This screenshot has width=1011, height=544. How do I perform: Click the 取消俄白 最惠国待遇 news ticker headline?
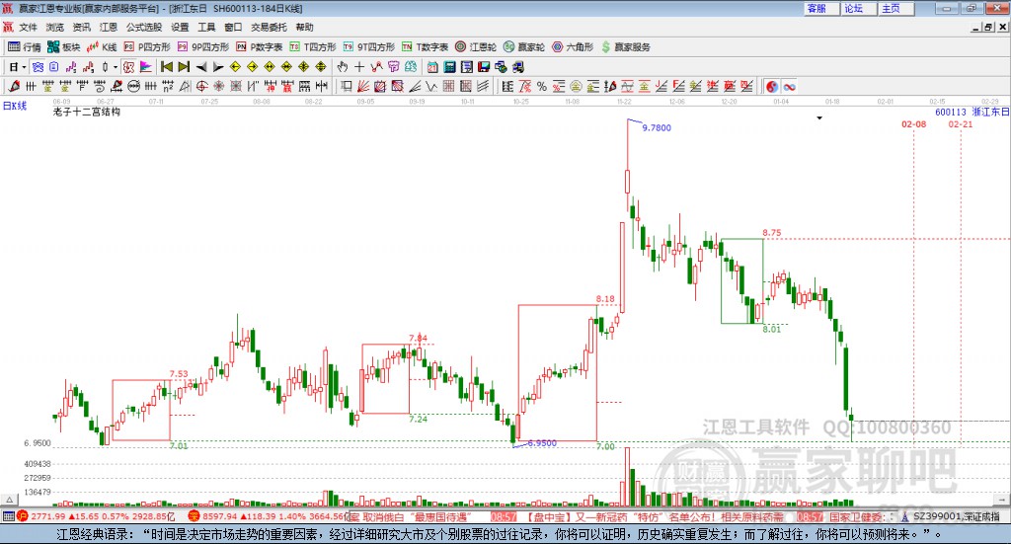(417, 517)
